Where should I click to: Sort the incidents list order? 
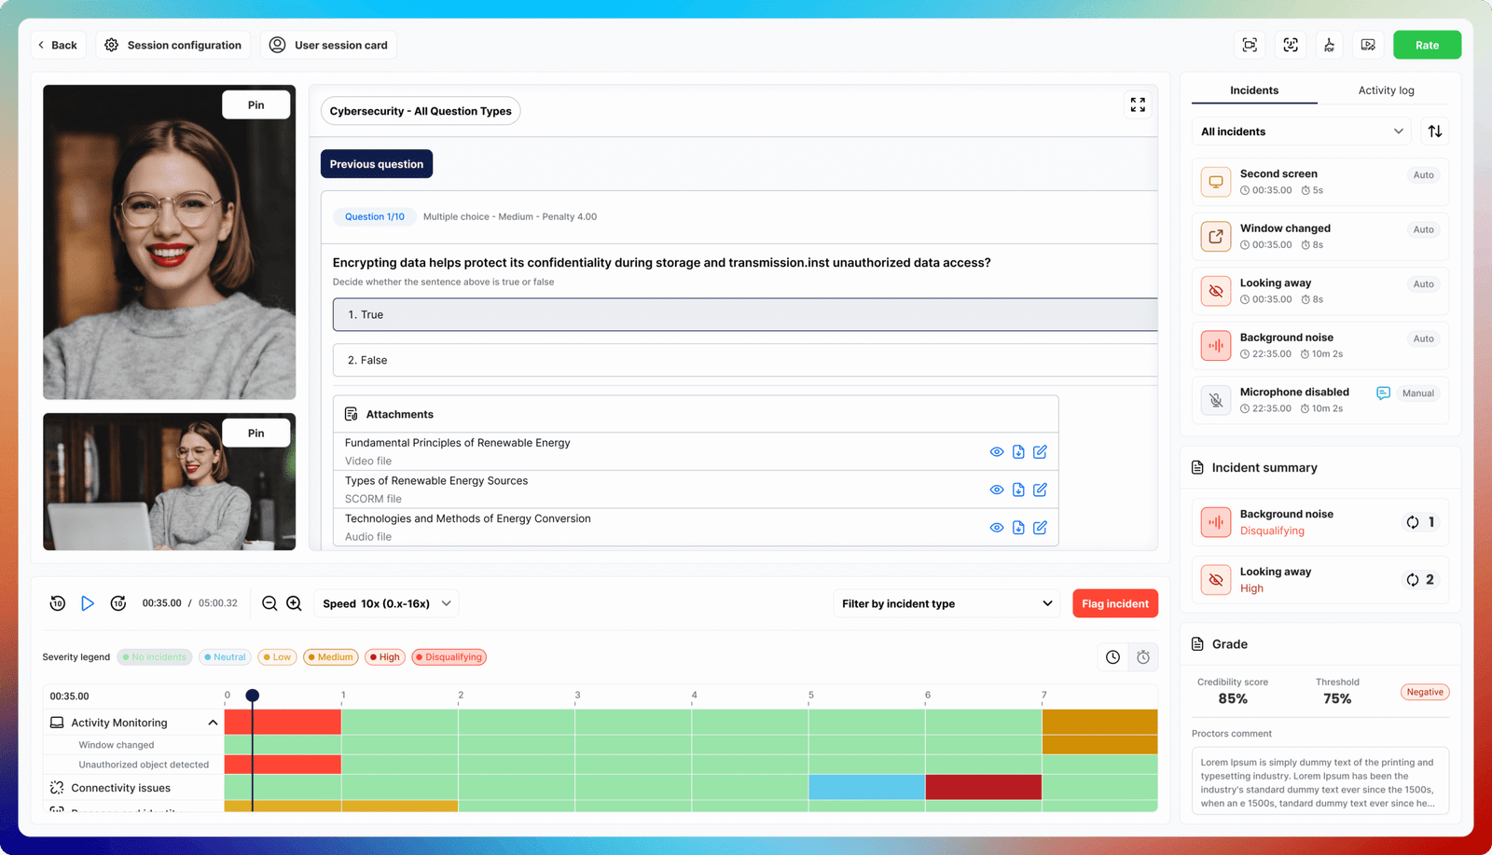(1435, 131)
